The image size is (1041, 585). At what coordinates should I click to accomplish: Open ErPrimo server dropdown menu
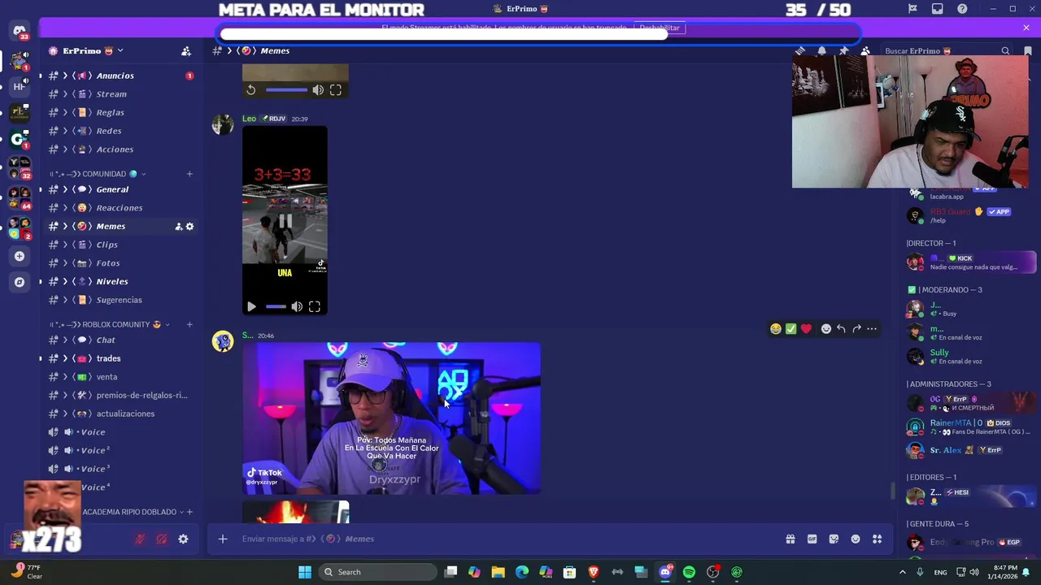120,50
